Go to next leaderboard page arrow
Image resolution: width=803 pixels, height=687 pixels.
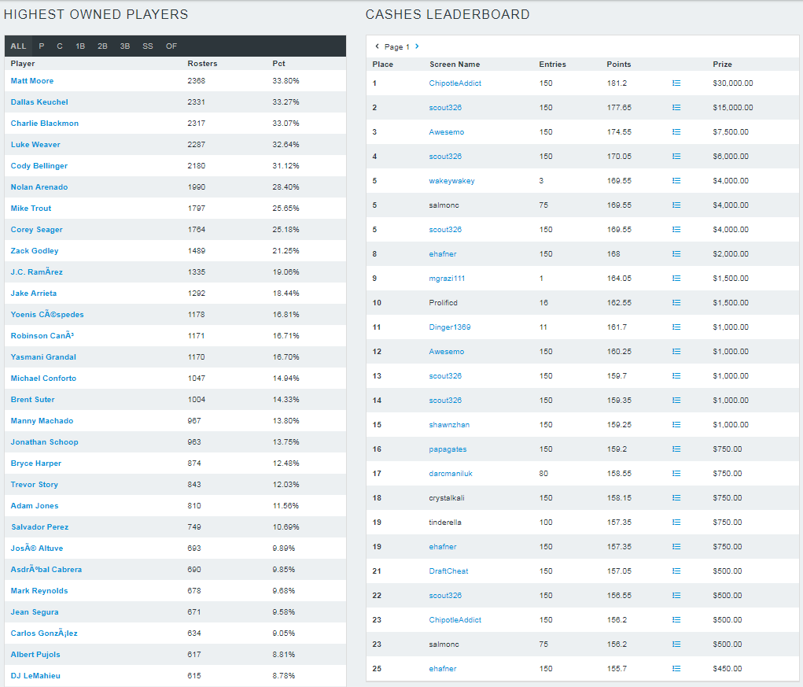click(417, 46)
